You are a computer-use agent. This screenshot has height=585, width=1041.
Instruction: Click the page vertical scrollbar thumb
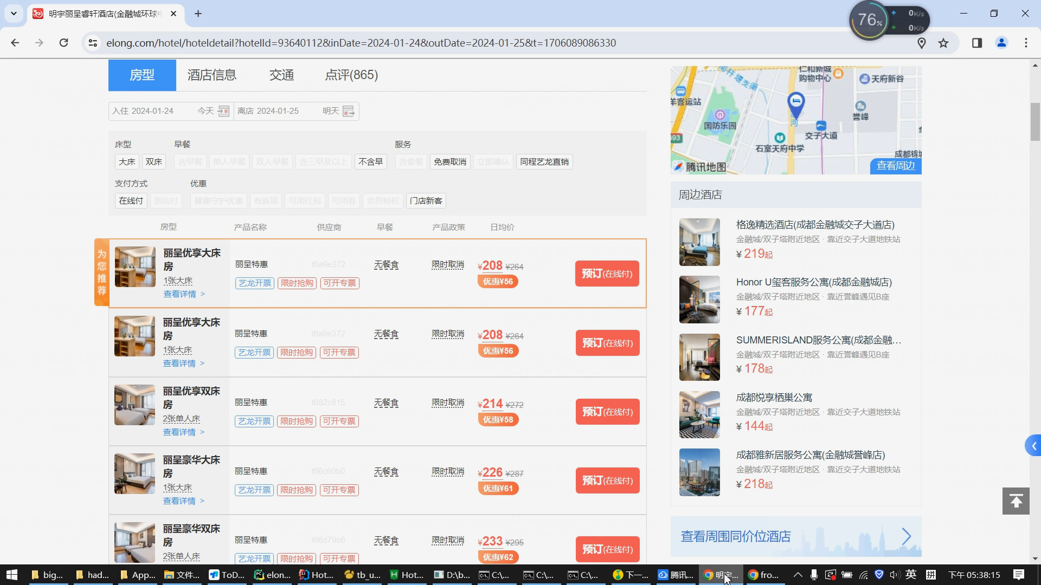[x=1034, y=122]
